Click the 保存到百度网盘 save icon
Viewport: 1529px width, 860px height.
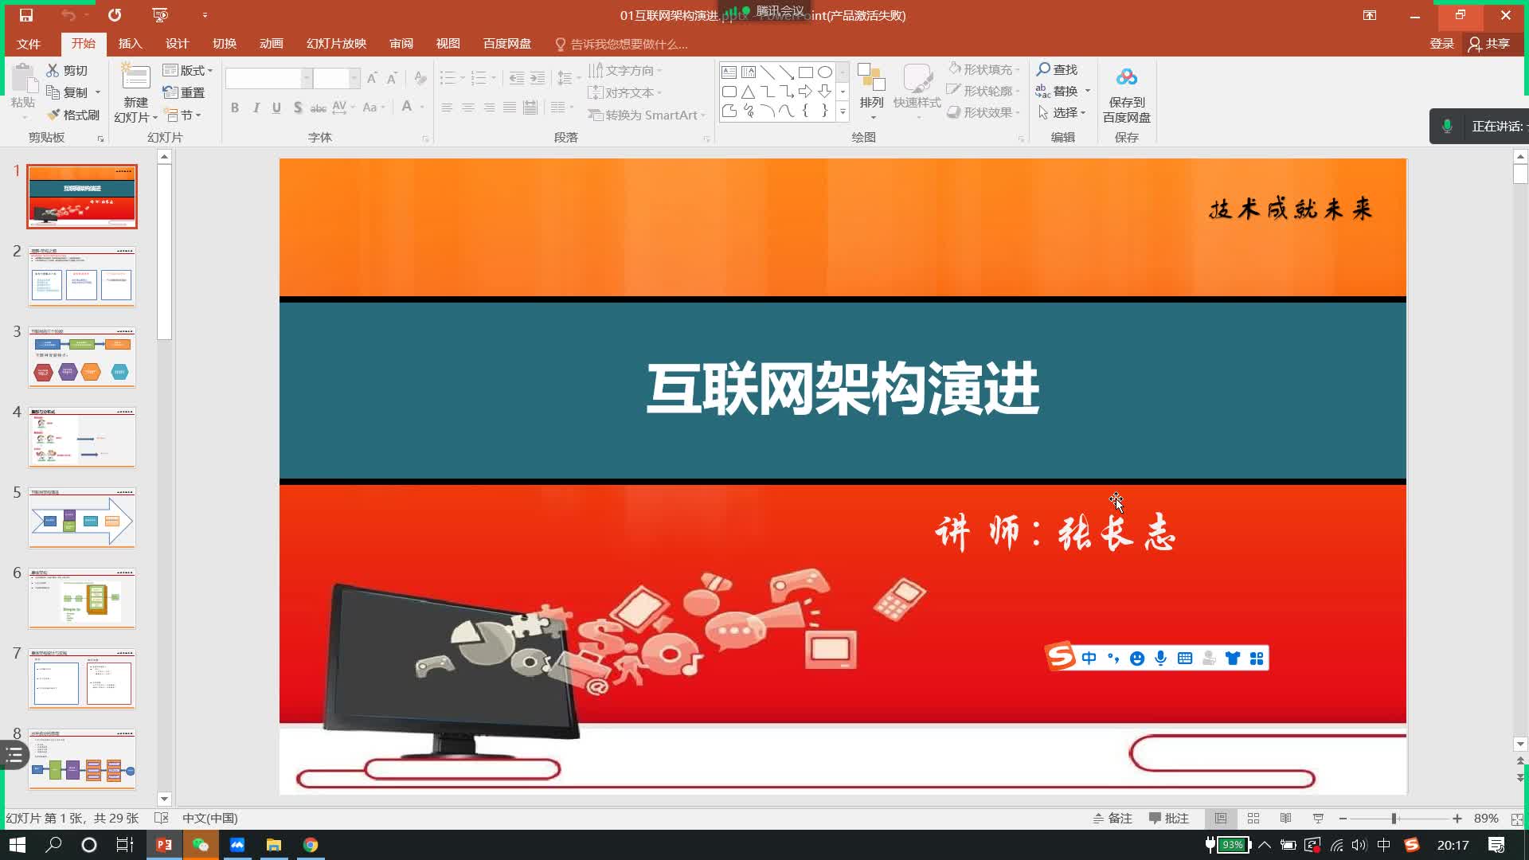pos(1127,77)
